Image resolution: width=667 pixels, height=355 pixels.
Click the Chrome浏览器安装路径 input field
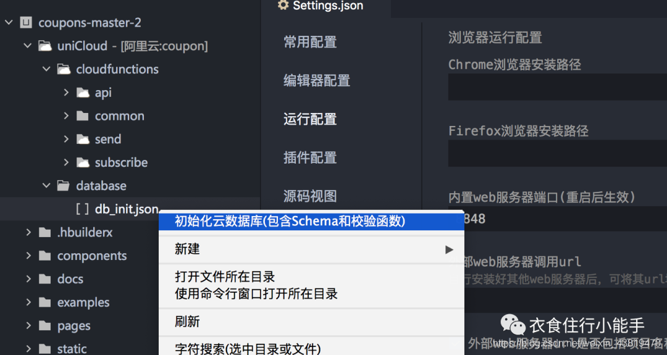(x=558, y=86)
